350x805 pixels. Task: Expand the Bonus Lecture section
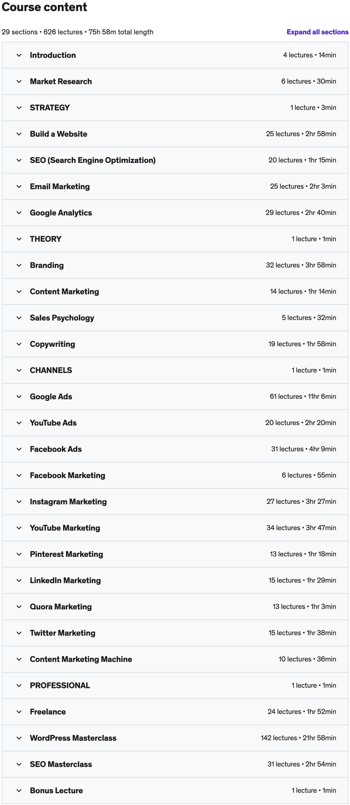pos(56,791)
